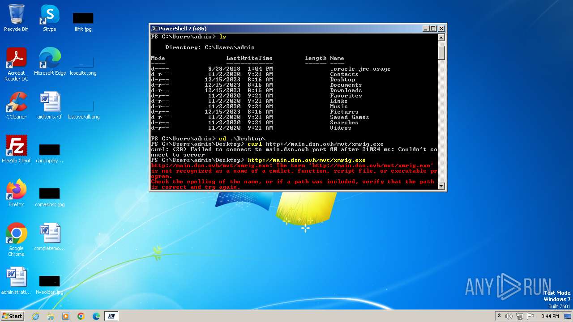Open Windows Explorer from the taskbar
573x322 pixels.
pyautogui.click(x=51, y=316)
